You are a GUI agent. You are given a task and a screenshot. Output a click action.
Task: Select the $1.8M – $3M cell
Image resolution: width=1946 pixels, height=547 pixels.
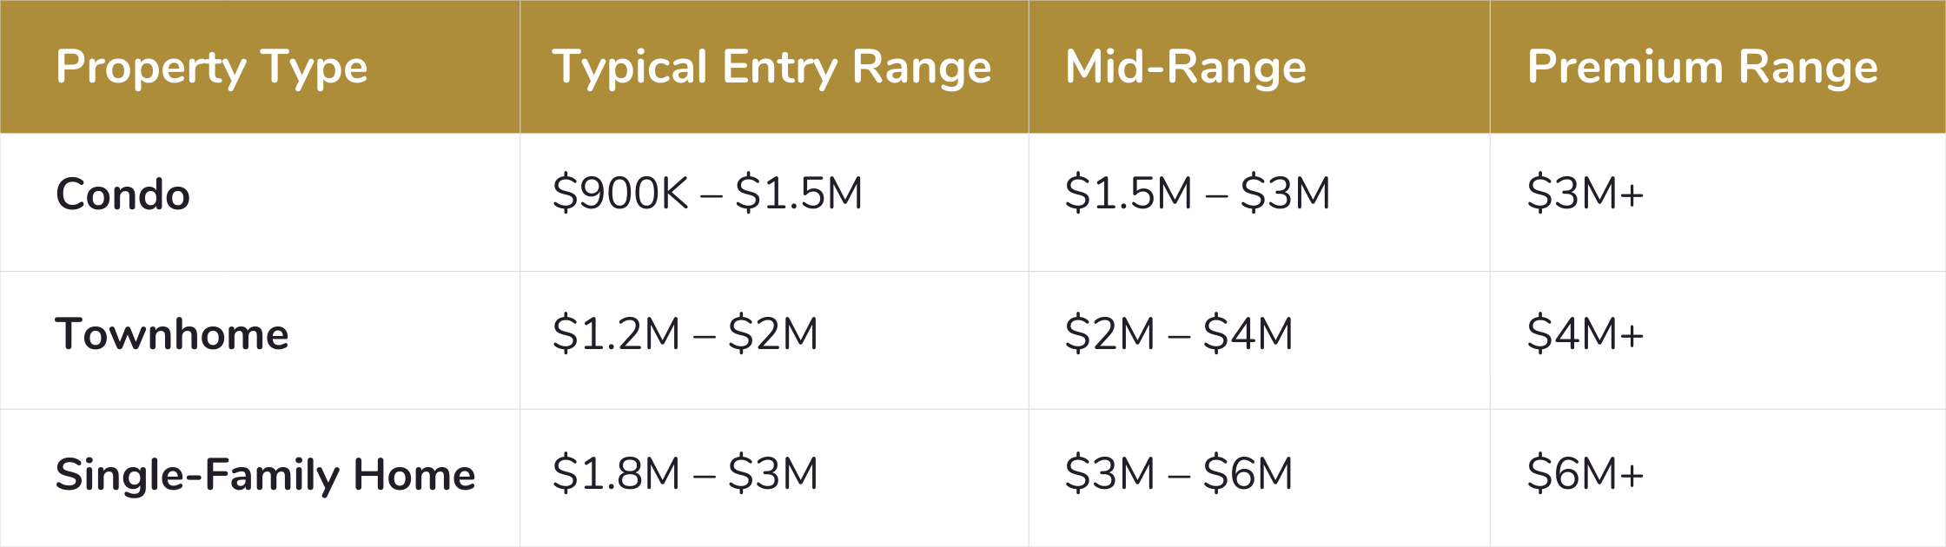point(685,474)
